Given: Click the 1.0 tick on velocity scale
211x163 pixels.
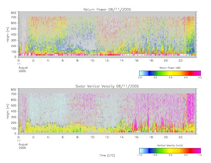Looking at the screenshot, I should pos(200,155).
